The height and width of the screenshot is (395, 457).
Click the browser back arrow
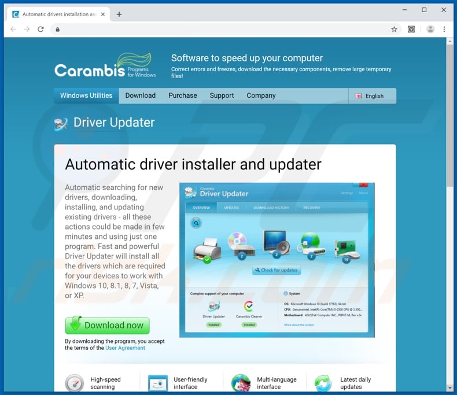(x=13, y=29)
